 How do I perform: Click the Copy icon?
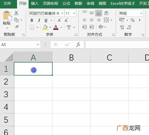coord(16,20)
